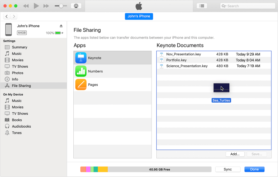The width and height of the screenshot is (278, 177).
Task: Open the File Sharing settings item
Action: 21,86
